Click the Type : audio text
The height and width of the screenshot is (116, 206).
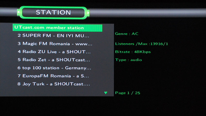[x=128, y=60]
